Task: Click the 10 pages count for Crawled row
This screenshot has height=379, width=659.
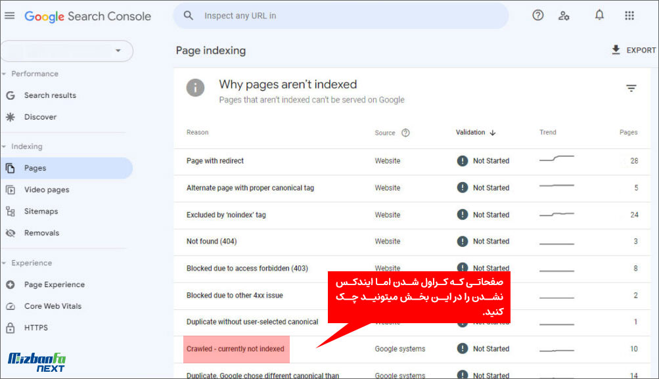Action: point(634,349)
